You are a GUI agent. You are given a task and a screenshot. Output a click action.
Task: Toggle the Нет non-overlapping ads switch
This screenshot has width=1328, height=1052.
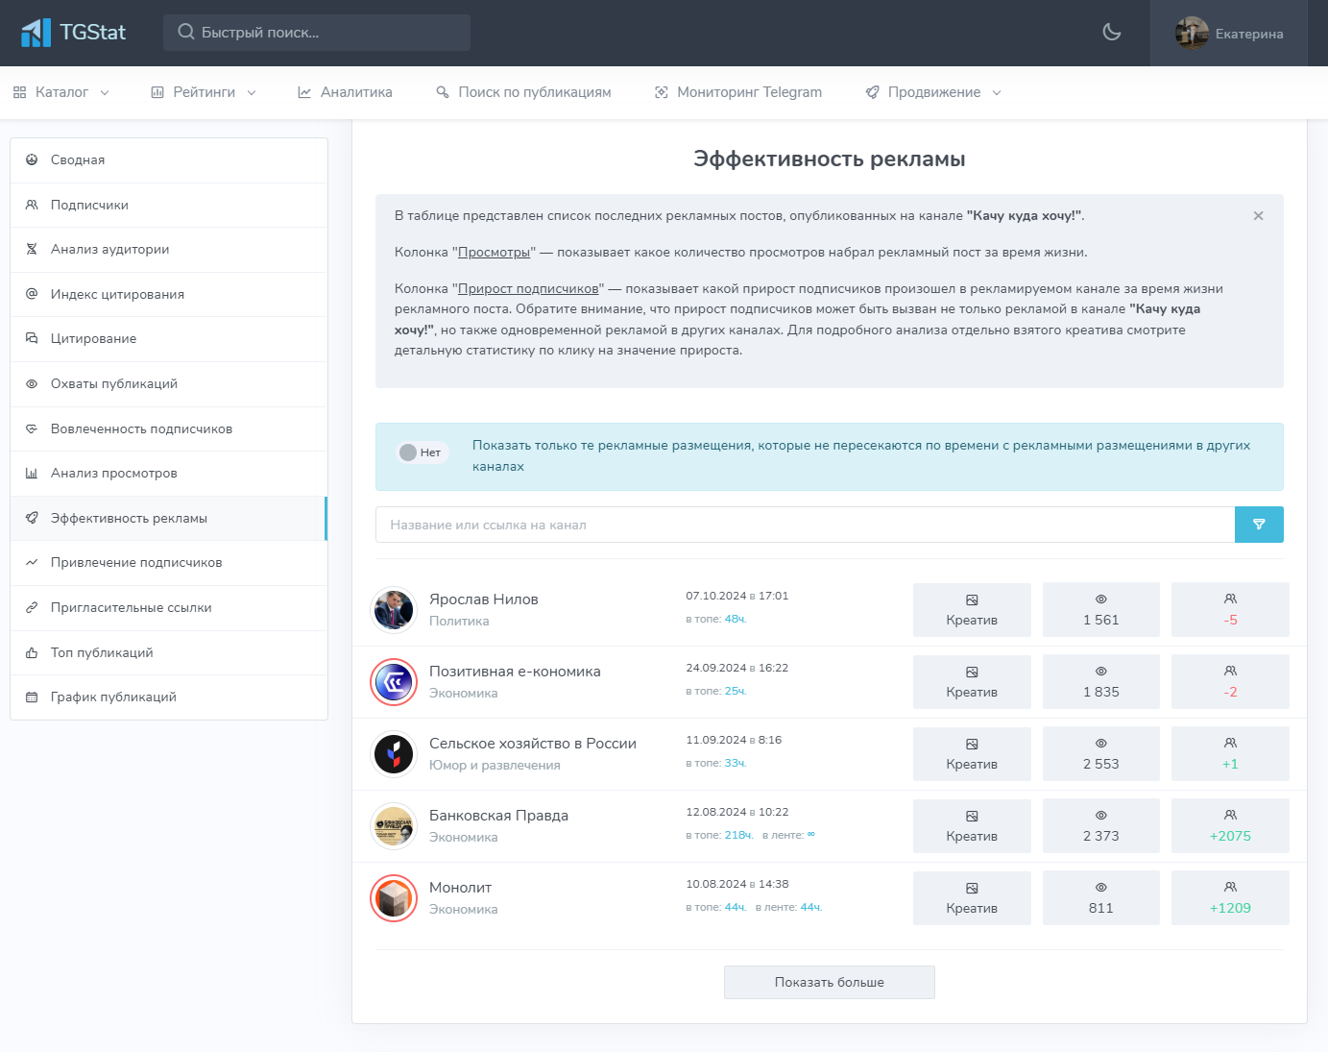pyautogui.click(x=421, y=453)
